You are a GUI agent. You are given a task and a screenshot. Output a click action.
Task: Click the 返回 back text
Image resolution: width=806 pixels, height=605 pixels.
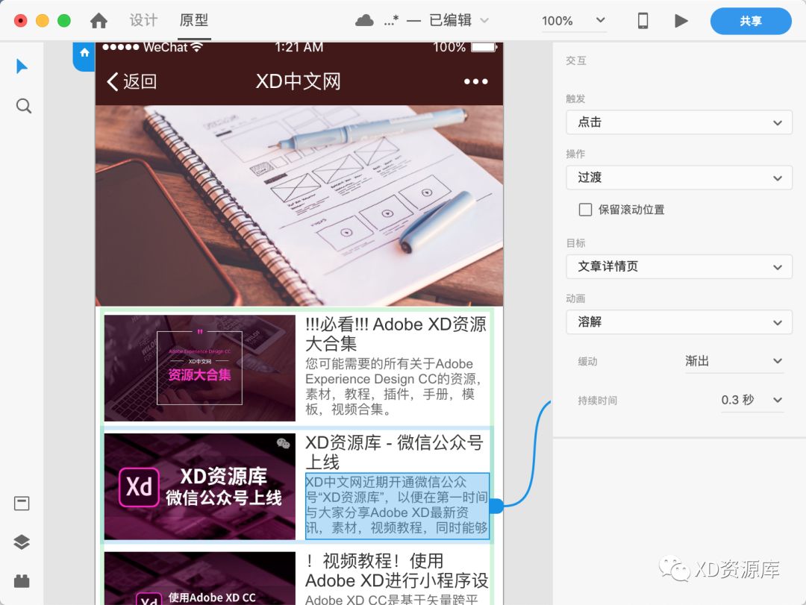[140, 81]
